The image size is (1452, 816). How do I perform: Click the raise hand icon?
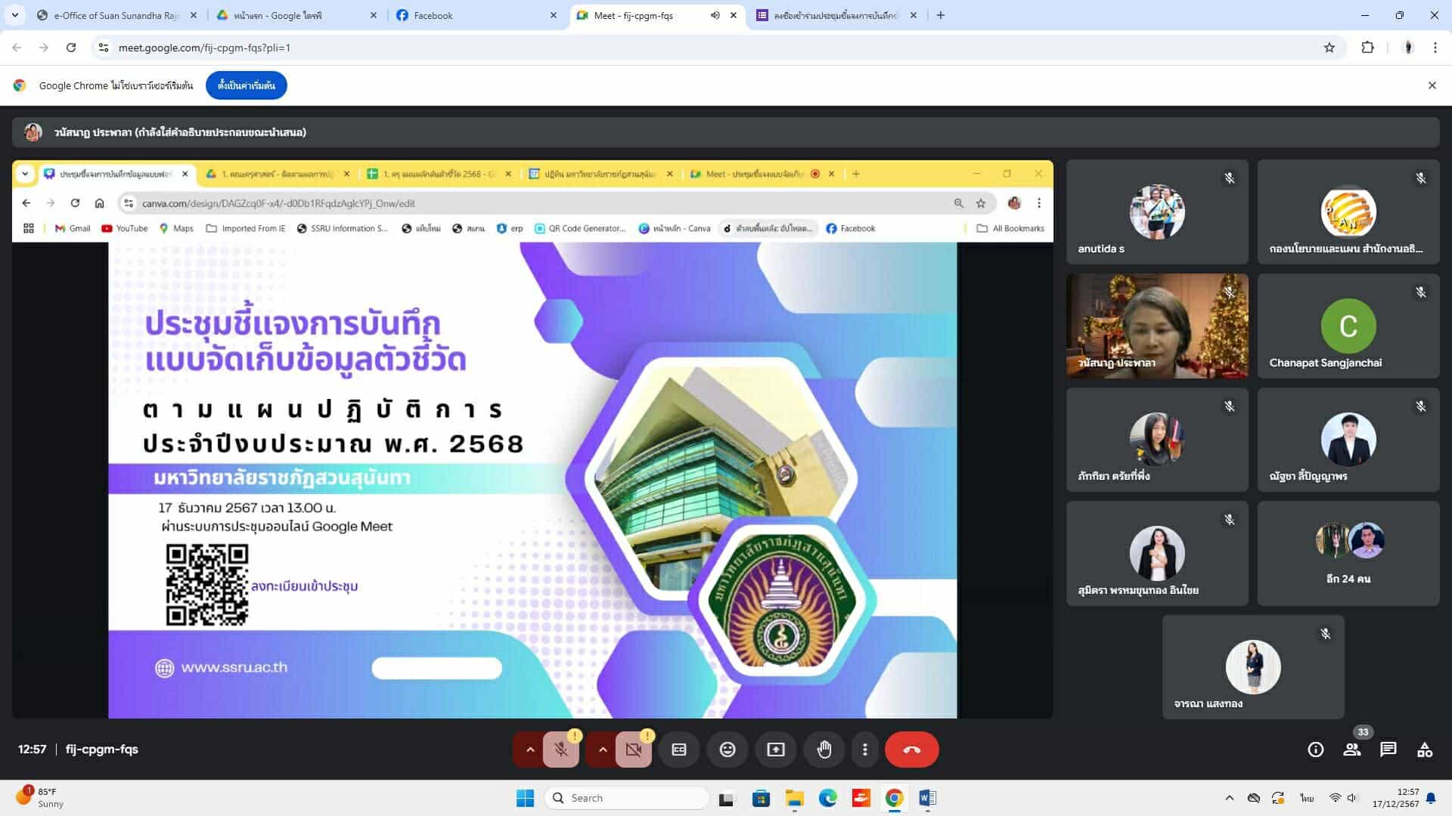tap(824, 750)
